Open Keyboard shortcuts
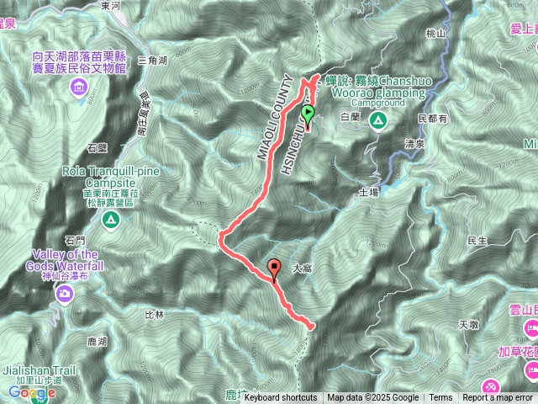This screenshot has height=404, width=538. click(281, 398)
